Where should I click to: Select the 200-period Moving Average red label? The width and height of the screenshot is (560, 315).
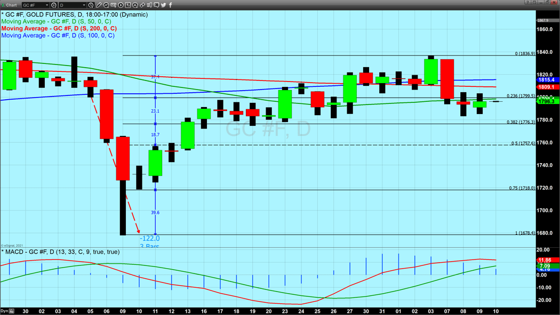(x=59, y=29)
